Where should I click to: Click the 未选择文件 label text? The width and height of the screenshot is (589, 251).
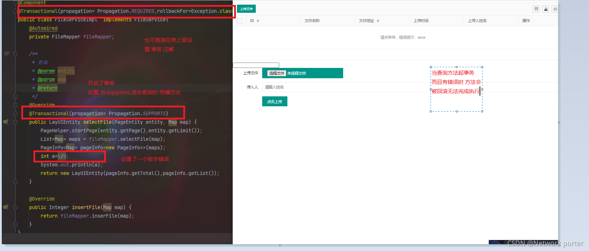click(x=297, y=73)
